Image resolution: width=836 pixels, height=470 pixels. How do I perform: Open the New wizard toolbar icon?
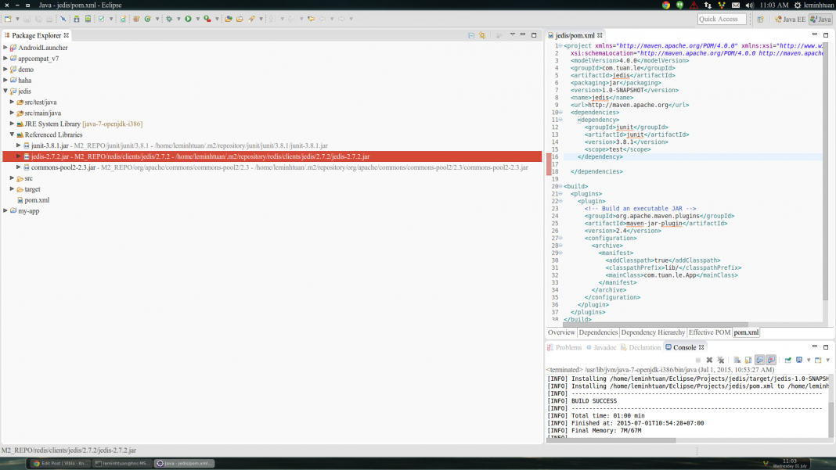(8, 17)
